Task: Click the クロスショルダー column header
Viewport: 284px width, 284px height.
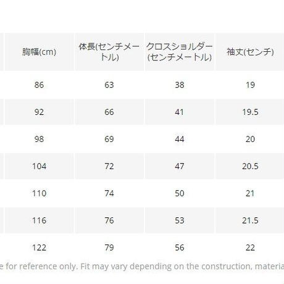Action: point(180,52)
